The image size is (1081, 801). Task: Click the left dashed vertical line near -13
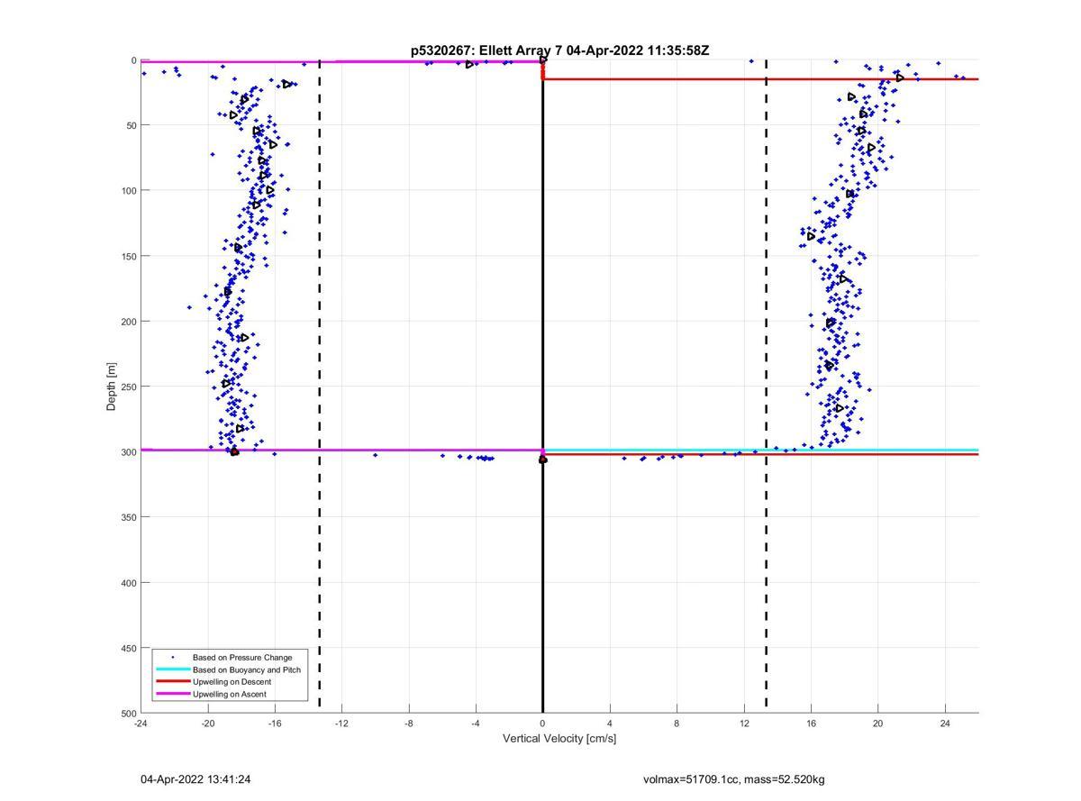pos(320,386)
